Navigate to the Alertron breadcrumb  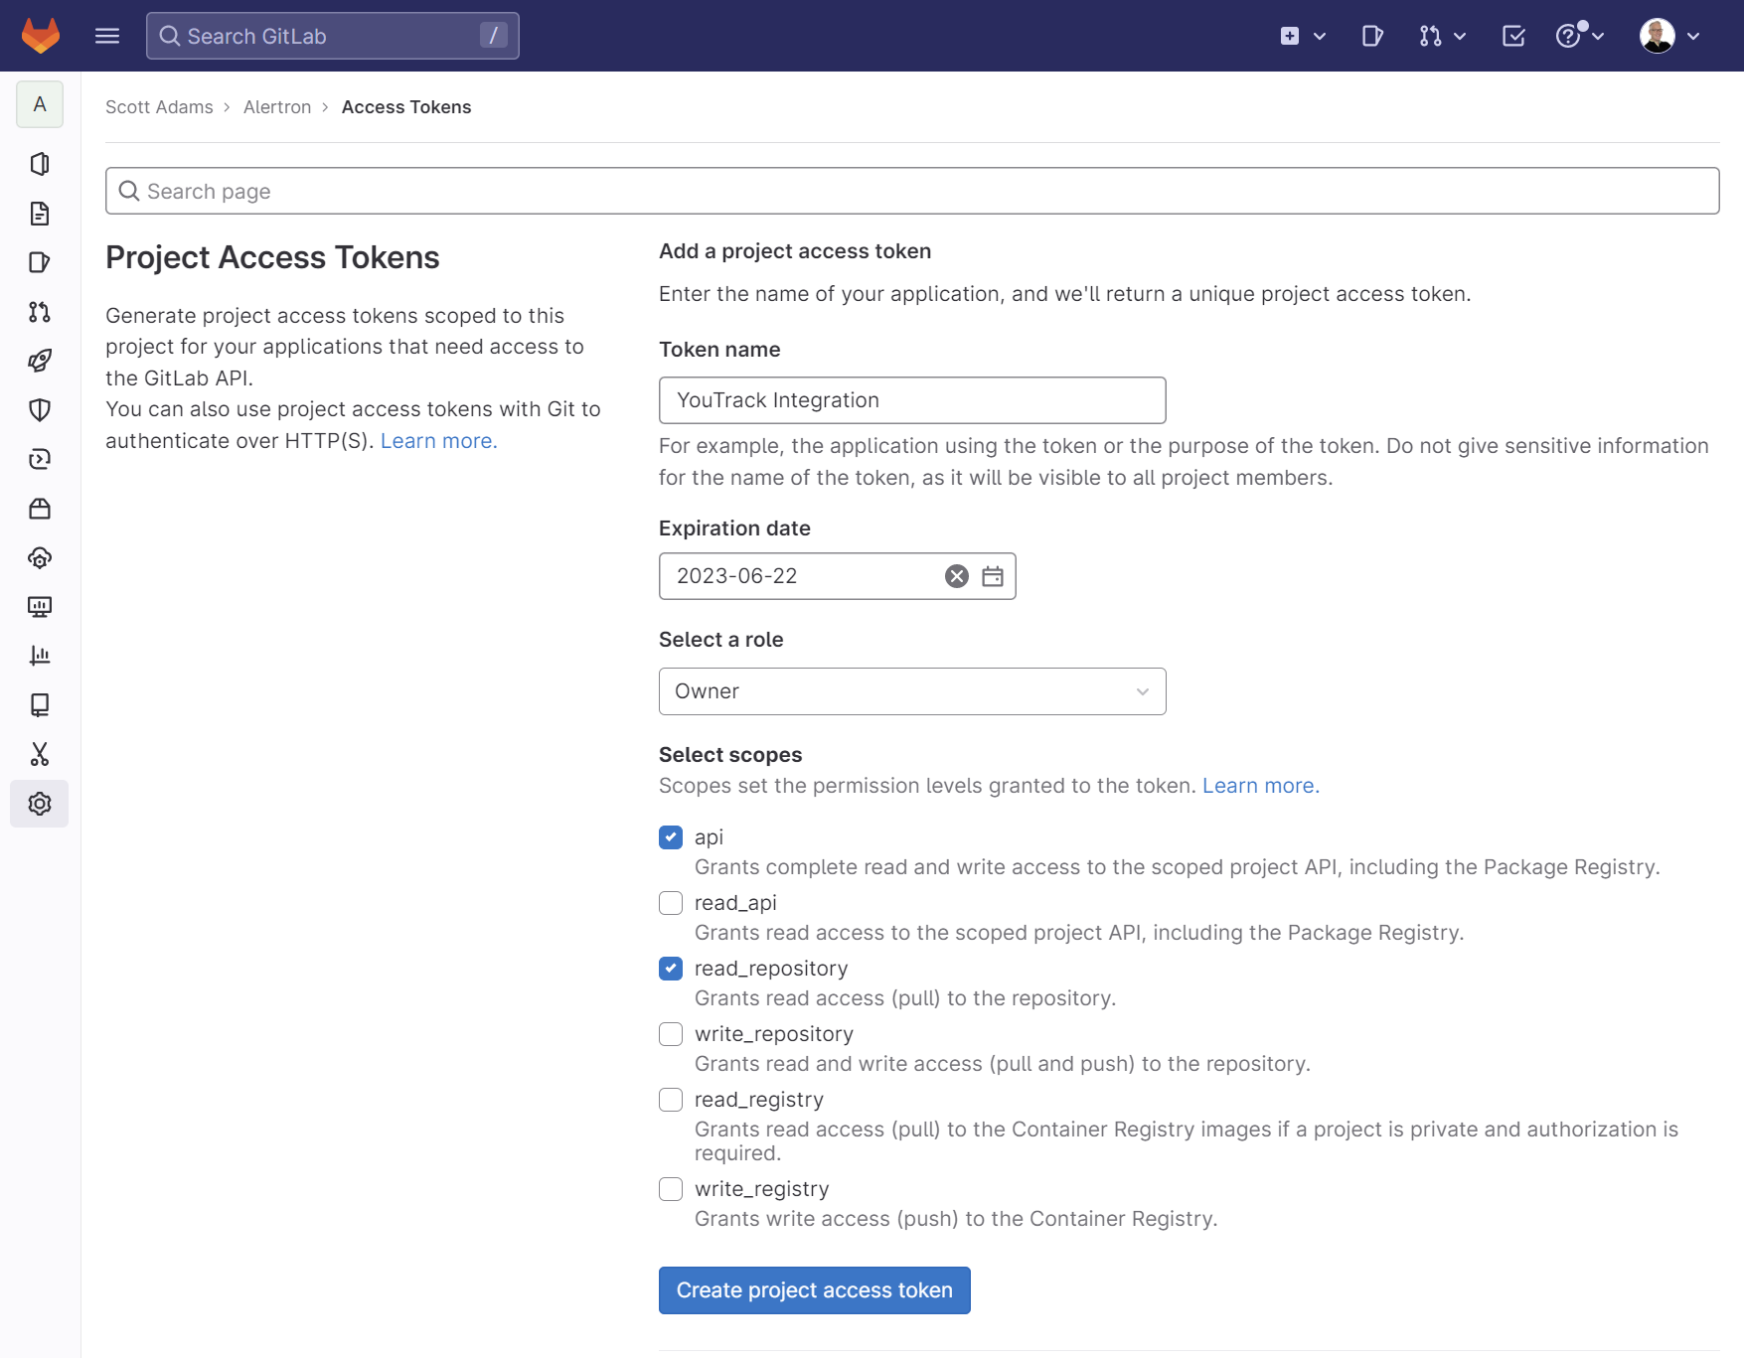[277, 106]
